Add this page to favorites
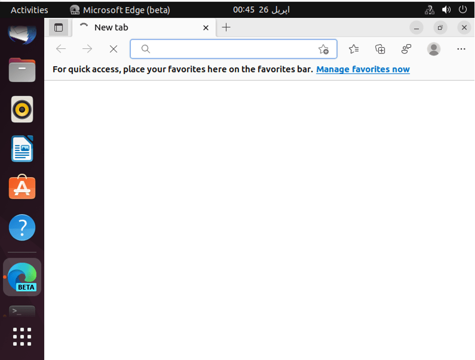Screen dimensions: 475x360 (x=324, y=49)
